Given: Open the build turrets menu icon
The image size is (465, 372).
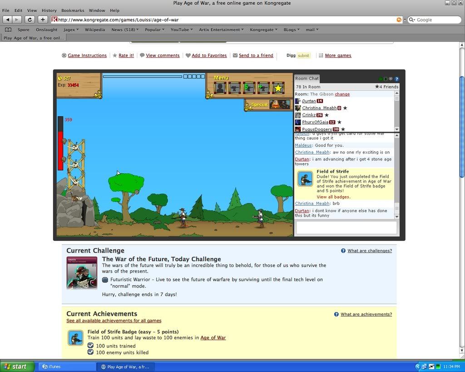Looking at the screenshot, I should [234, 88].
